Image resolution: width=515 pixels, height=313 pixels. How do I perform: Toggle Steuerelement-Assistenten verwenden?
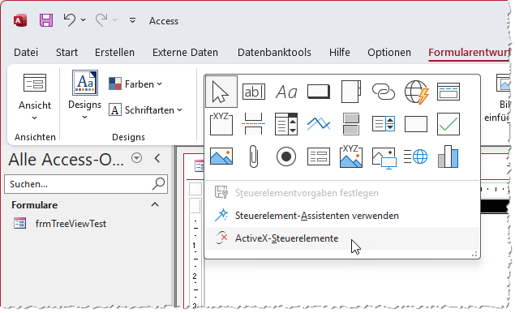342,216
